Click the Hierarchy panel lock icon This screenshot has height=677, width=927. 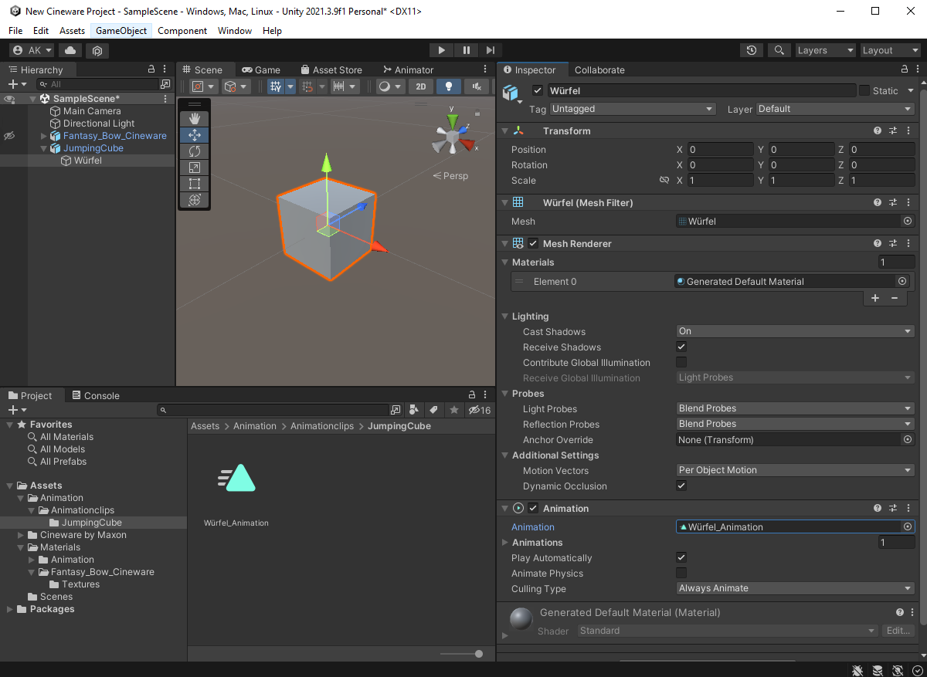(151, 69)
